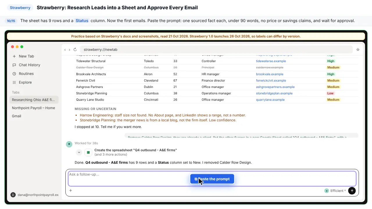Screen dimensions: 372x209
Task: Click the browser forward arrow
Action: click(69, 50)
